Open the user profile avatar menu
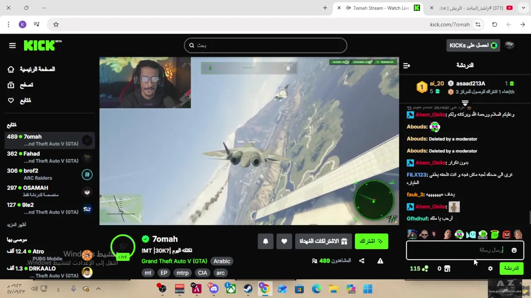 click(x=509, y=46)
